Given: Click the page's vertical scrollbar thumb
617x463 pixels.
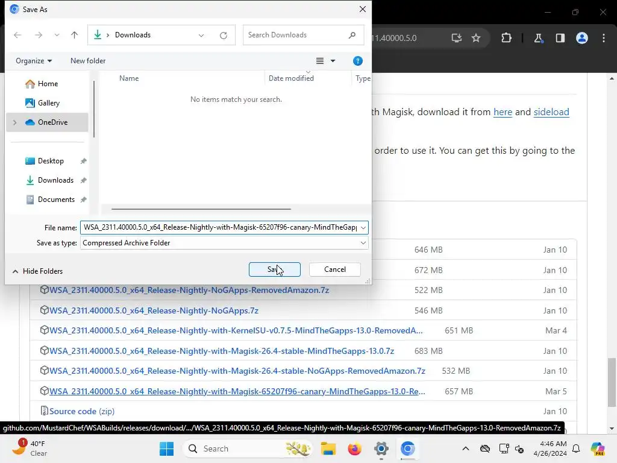Looking at the screenshot, I should pos(612,382).
